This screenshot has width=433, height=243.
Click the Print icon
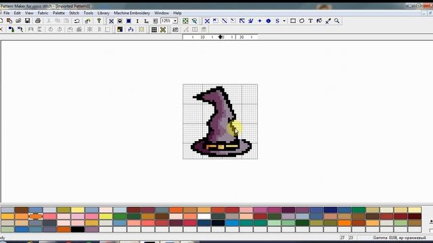[38, 21]
